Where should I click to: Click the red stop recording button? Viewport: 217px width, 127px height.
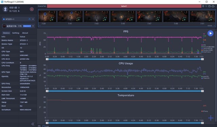point(32,9)
